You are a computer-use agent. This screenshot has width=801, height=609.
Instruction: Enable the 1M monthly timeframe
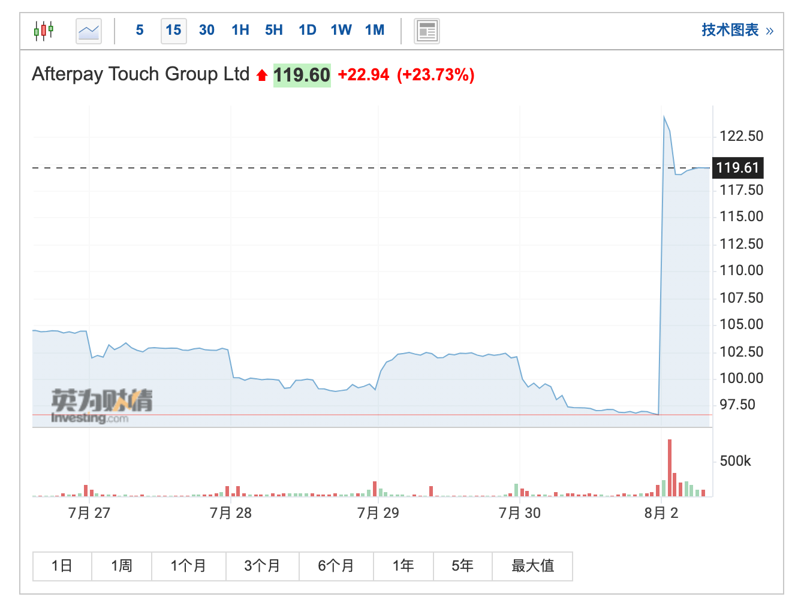click(x=374, y=30)
